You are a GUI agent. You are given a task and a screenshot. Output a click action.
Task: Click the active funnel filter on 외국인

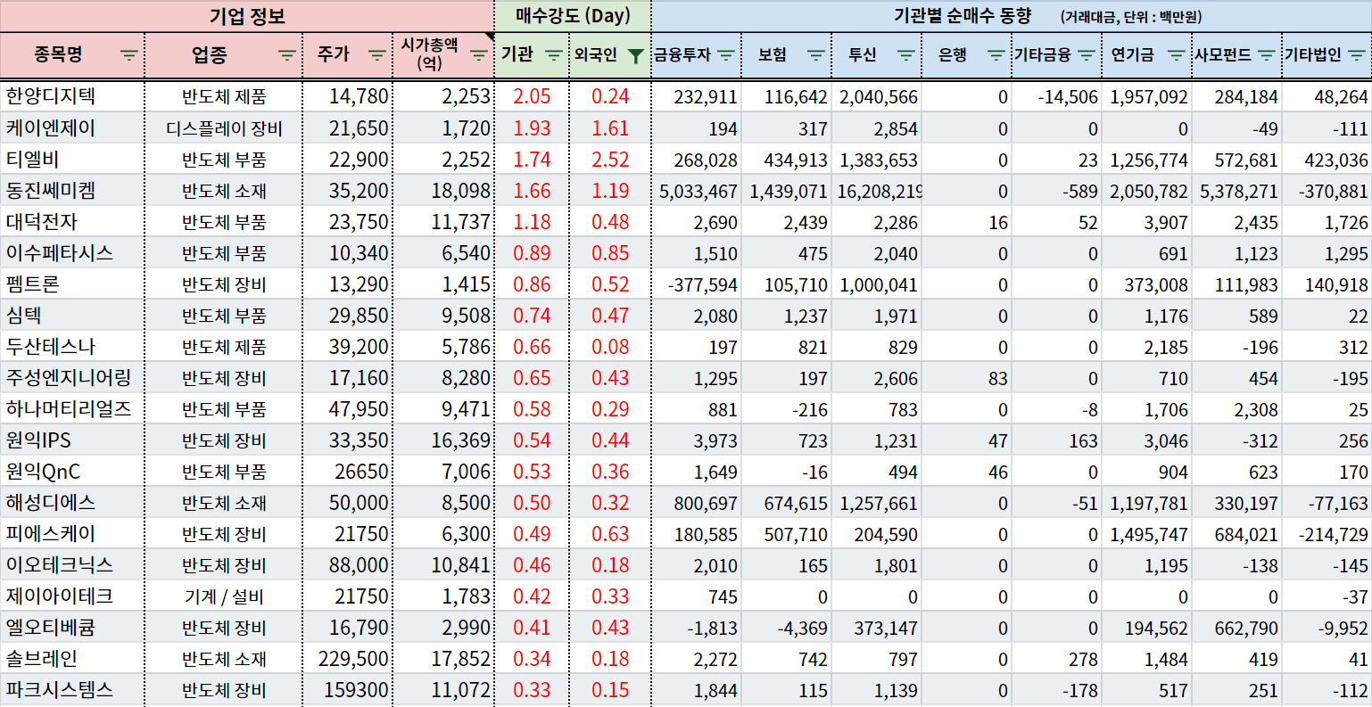(x=635, y=55)
